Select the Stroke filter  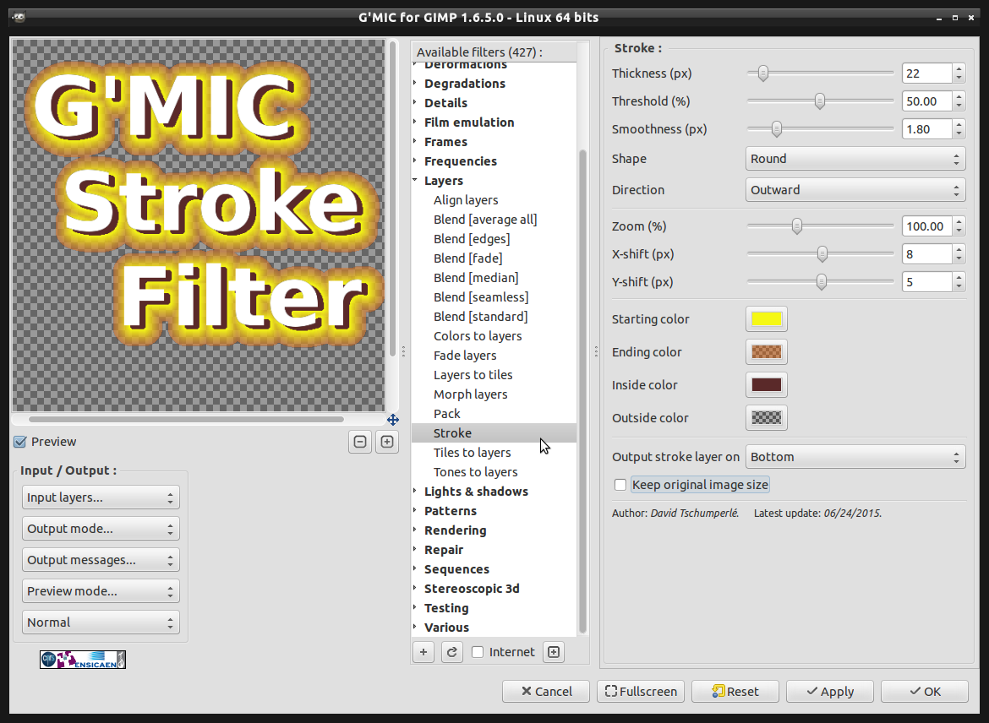click(x=494, y=433)
